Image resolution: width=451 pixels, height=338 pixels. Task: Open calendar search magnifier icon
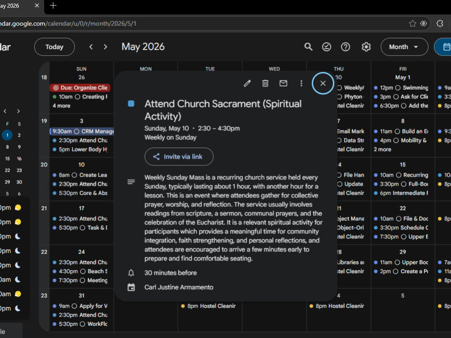[308, 47]
